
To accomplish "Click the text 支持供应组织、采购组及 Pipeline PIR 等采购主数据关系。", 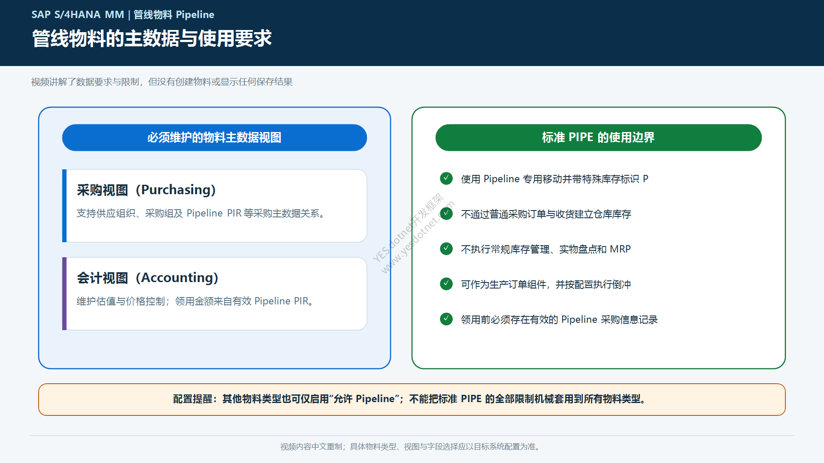I will (201, 213).
